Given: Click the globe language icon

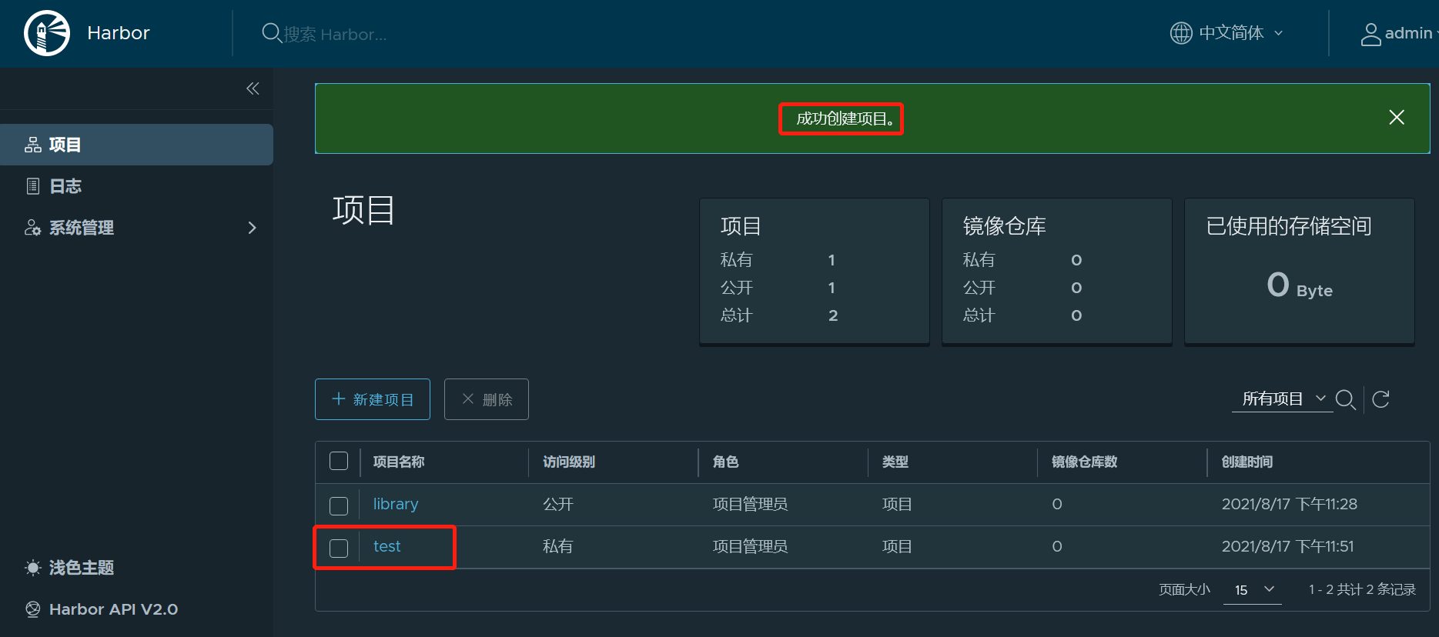Looking at the screenshot, I should point(1181,33).
